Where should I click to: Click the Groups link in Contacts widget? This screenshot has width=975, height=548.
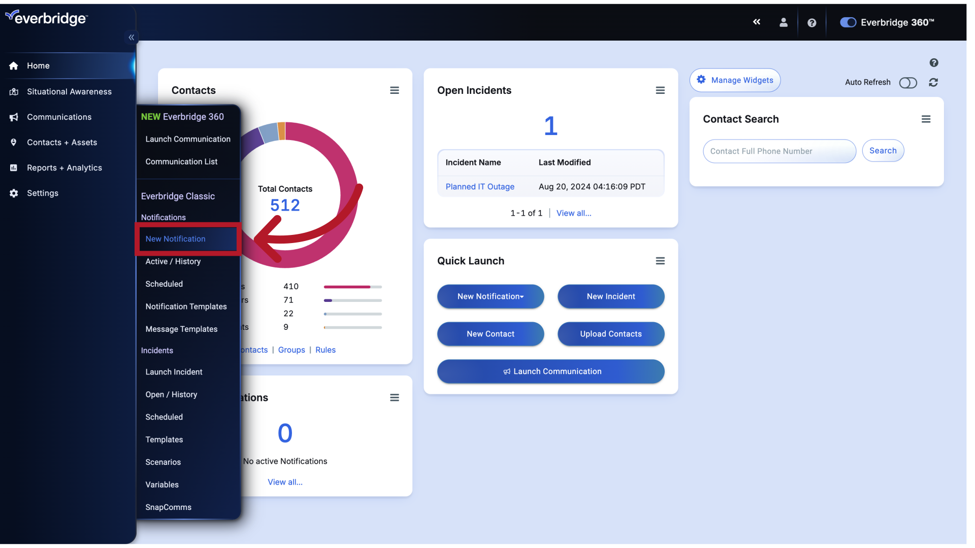[x=291, y=350]
